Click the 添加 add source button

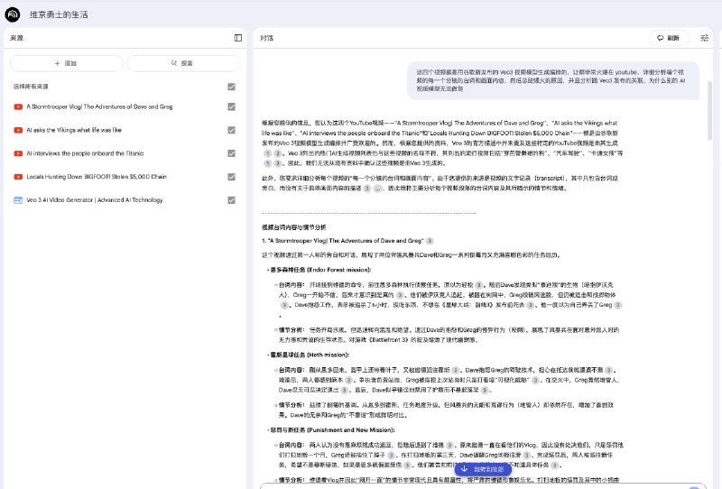[x=66, y=63]
